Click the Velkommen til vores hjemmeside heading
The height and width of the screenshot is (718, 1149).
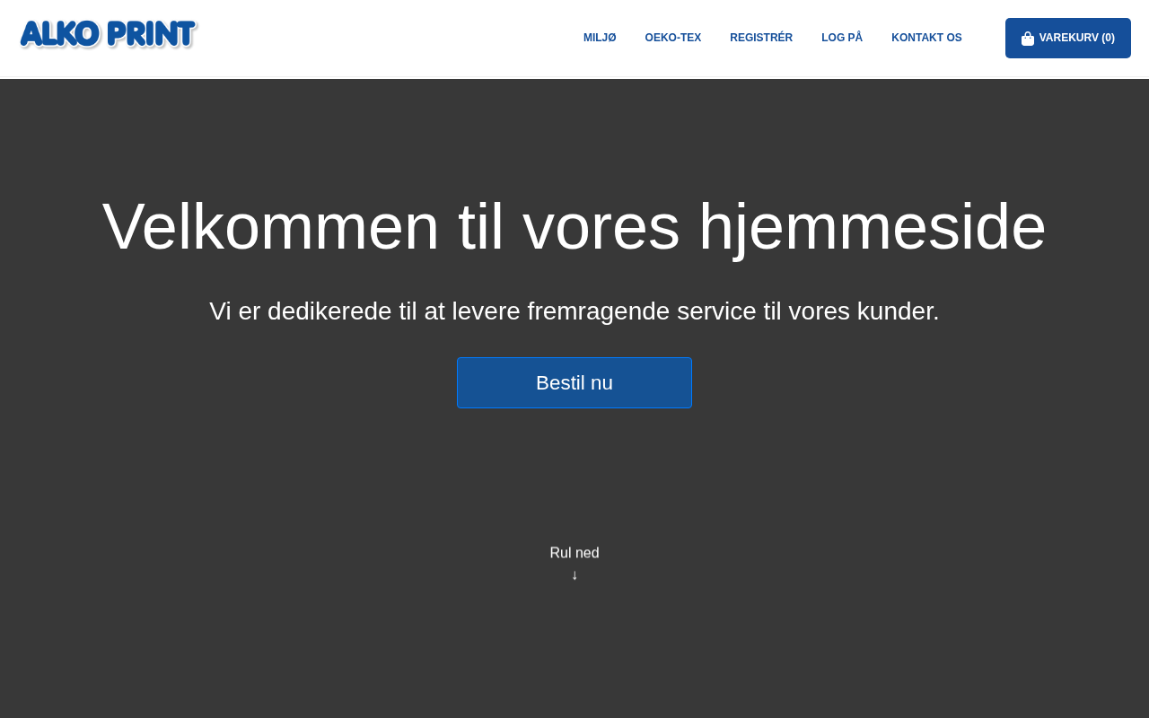pyautogui.click(x=574, y=226)
